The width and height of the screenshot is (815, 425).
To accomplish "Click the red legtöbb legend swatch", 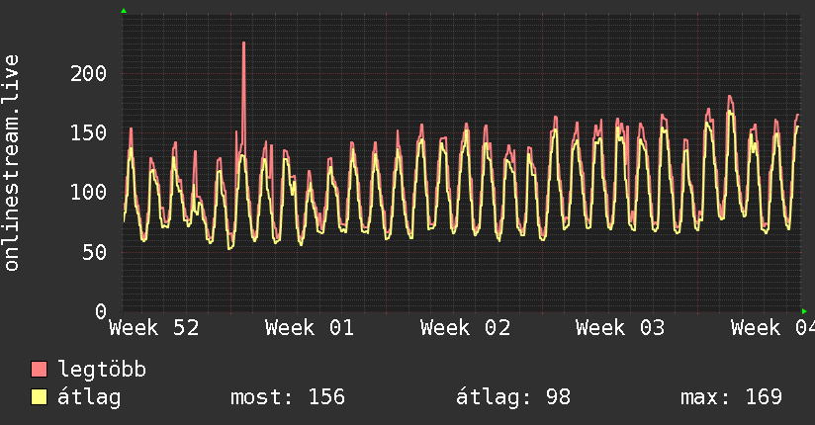I will point(39,370).
